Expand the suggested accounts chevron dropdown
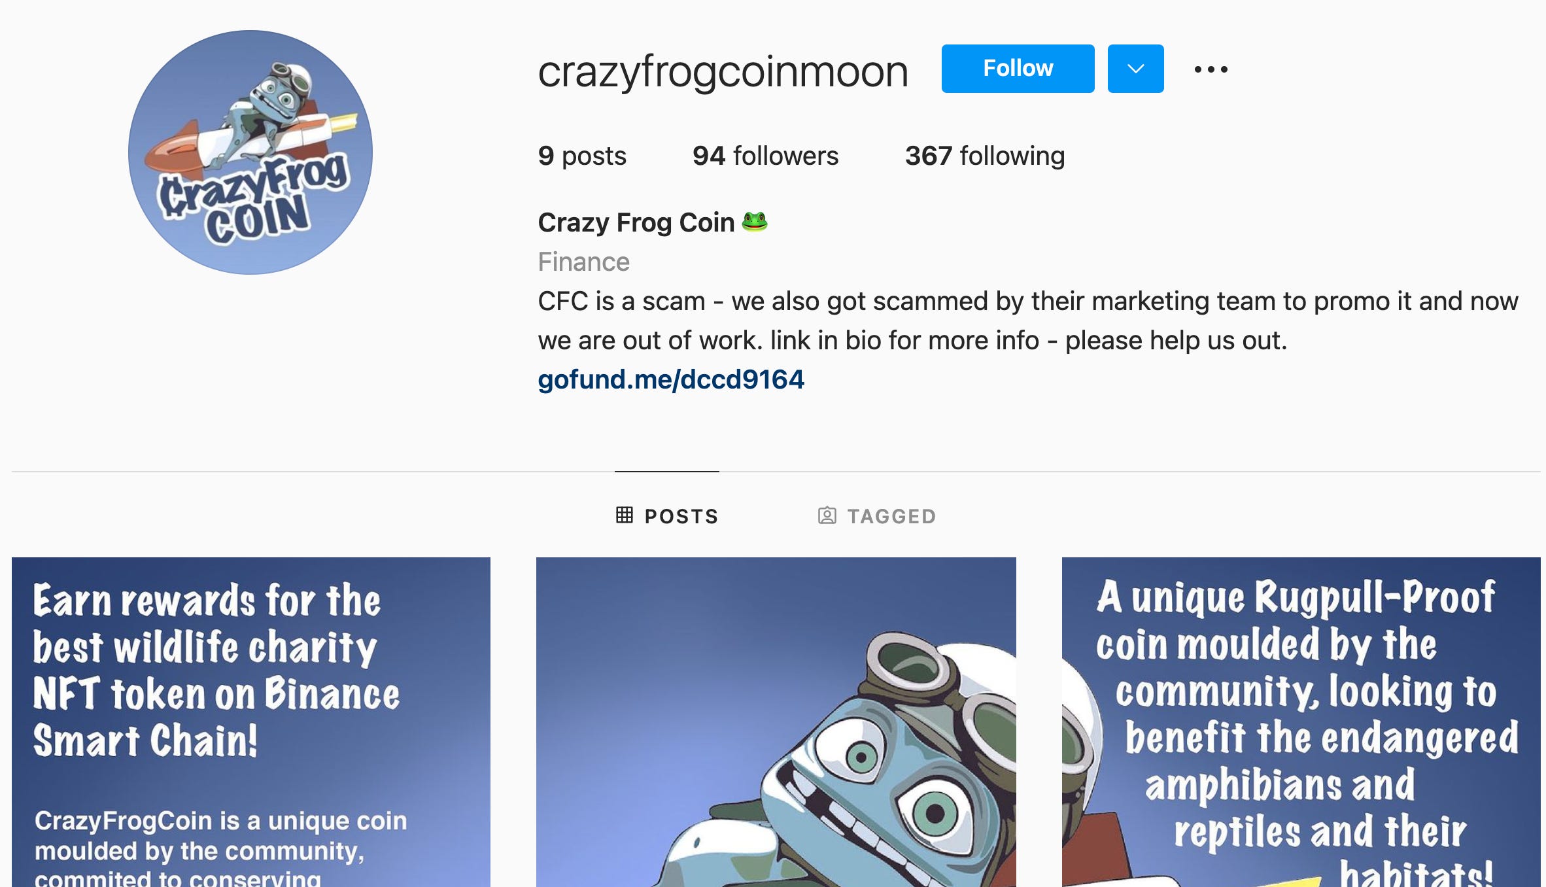The image size is (1546, 887). (1135, 69)
